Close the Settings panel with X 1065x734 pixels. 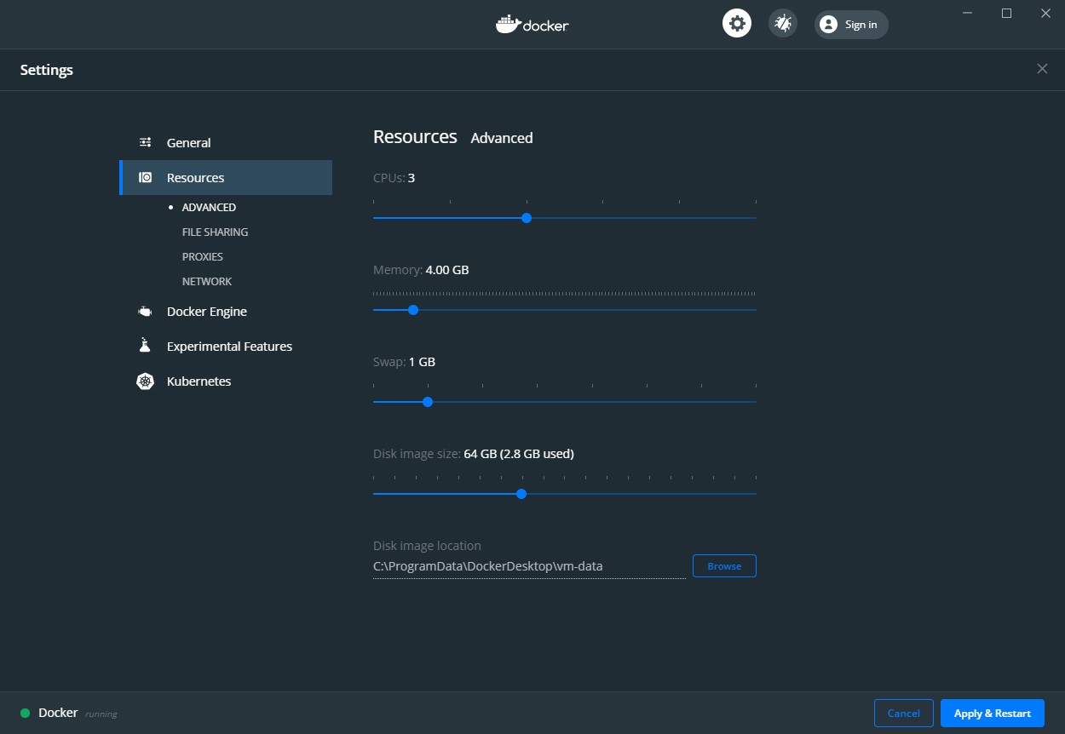1042,69
